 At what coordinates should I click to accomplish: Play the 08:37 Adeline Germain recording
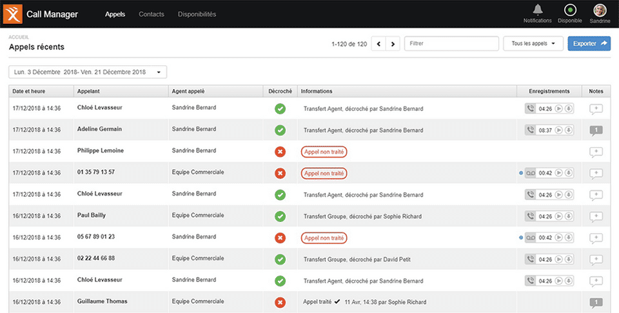(x=559, y=130)
